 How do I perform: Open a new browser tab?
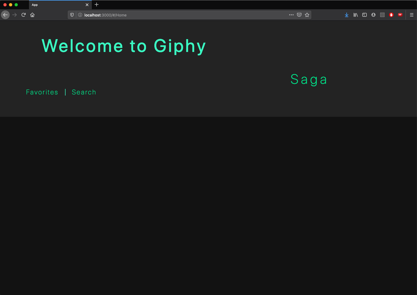[97, 4]
